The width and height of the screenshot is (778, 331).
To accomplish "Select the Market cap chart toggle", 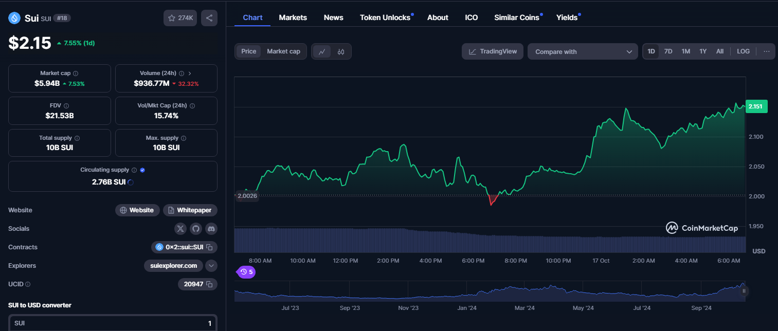I will 283,51.
